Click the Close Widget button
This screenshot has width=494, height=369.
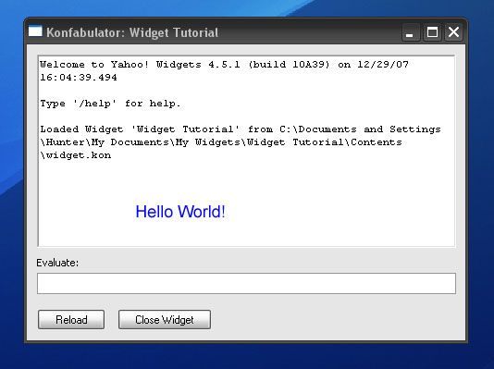tap(165, 320)
